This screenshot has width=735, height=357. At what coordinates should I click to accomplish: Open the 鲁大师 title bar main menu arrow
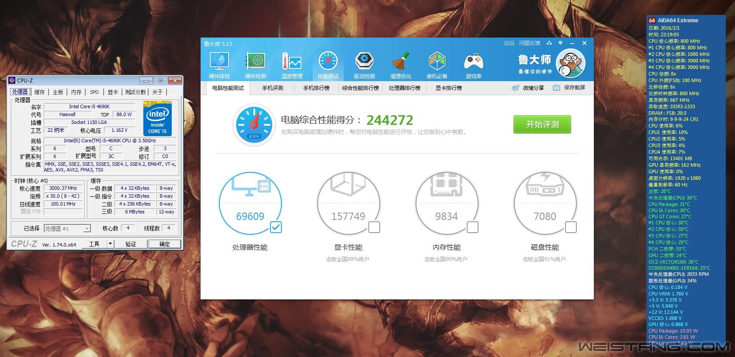tap(560, 43)
